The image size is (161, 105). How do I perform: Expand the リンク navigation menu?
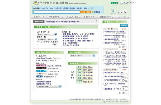click(x=122, y=17)
